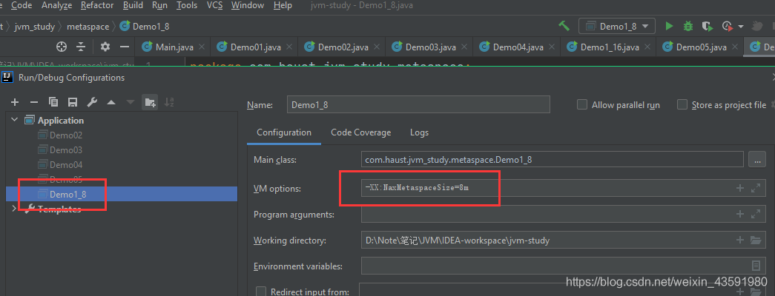Enable Allow parallel run checkbox
The width and height of the screenshot is (775, 296).
(582, 104)
